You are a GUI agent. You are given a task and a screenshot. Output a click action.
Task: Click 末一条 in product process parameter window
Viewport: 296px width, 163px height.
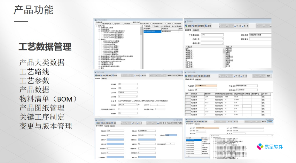coord(244,76)
